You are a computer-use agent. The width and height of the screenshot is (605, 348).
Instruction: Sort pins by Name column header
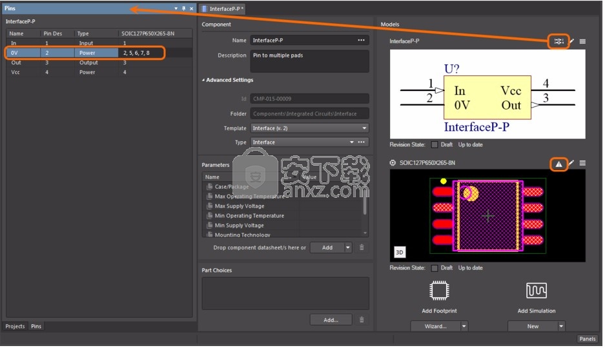point(23,34)
